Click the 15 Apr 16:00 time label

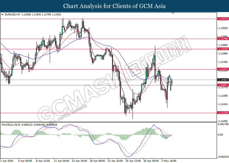[79, 161]
